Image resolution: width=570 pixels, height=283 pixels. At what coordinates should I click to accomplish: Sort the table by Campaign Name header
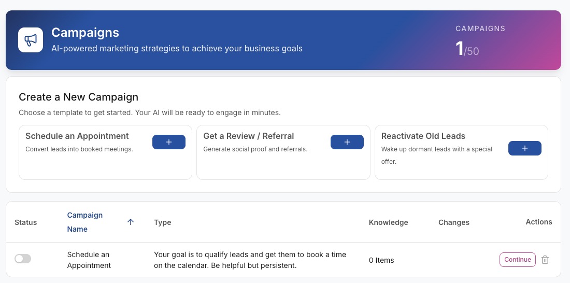85,222
